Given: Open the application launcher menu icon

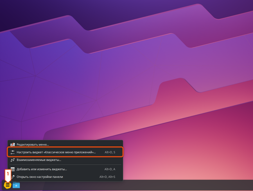Looking at the screenshot, I should (x=8, y=185).
